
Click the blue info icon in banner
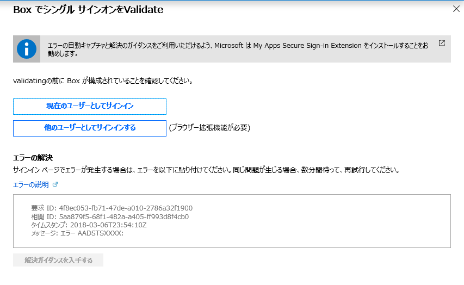click(27, 49)
